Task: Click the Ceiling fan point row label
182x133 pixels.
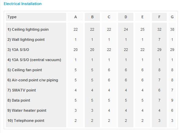Action: coord(25,70)
